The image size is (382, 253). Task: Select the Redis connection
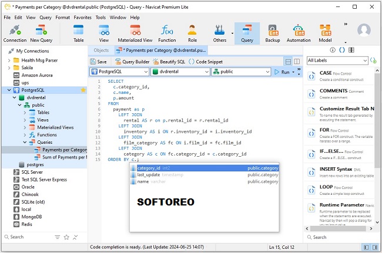tap(26, 224)
